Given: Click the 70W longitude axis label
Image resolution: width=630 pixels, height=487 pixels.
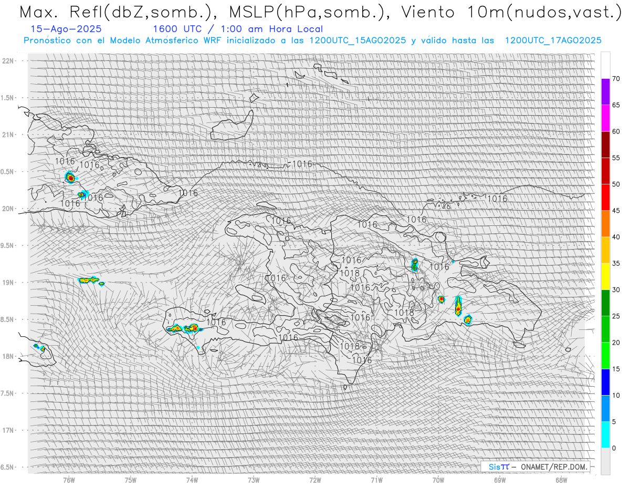Looking at the screenshot, I should pos(438,480).
